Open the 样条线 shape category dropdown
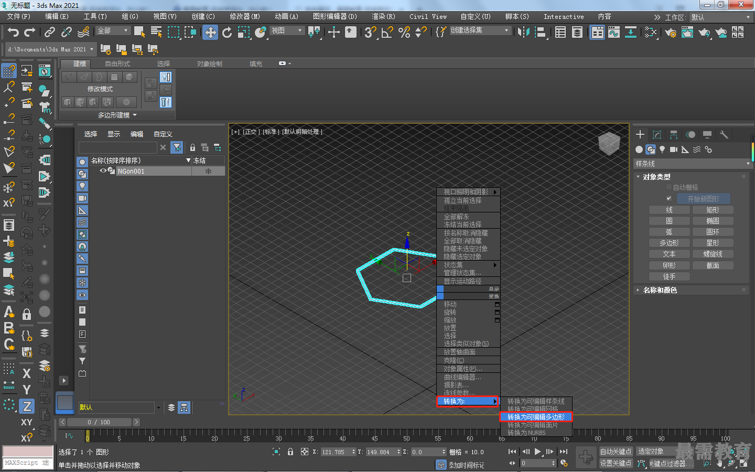This screenshot has height=472, width=755. click(693, 164)
